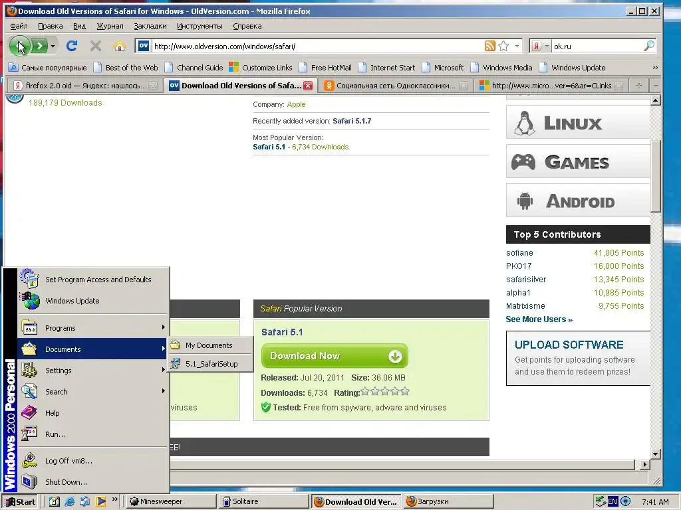Image resolution: width=681 pixels, height=510 pixels.
Task: Launch Windows Media Player from quick launch
Action: coord(100,501)
